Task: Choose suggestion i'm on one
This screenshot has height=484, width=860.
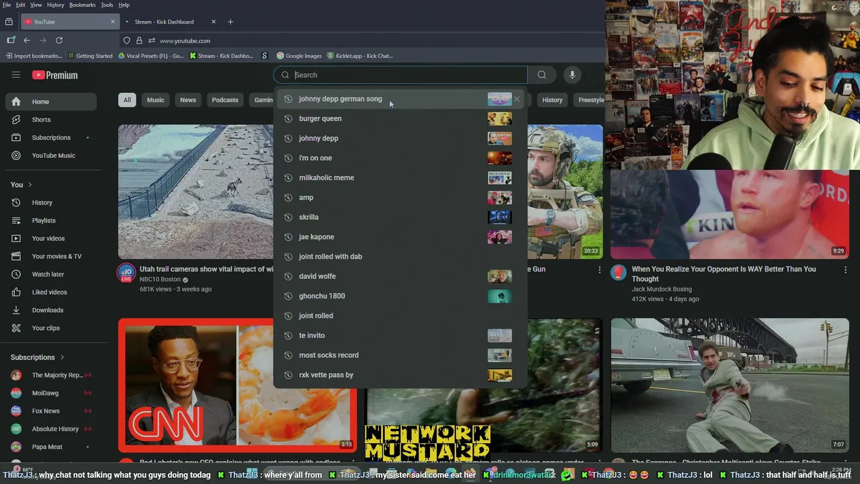Action: (x=399, y=158)
